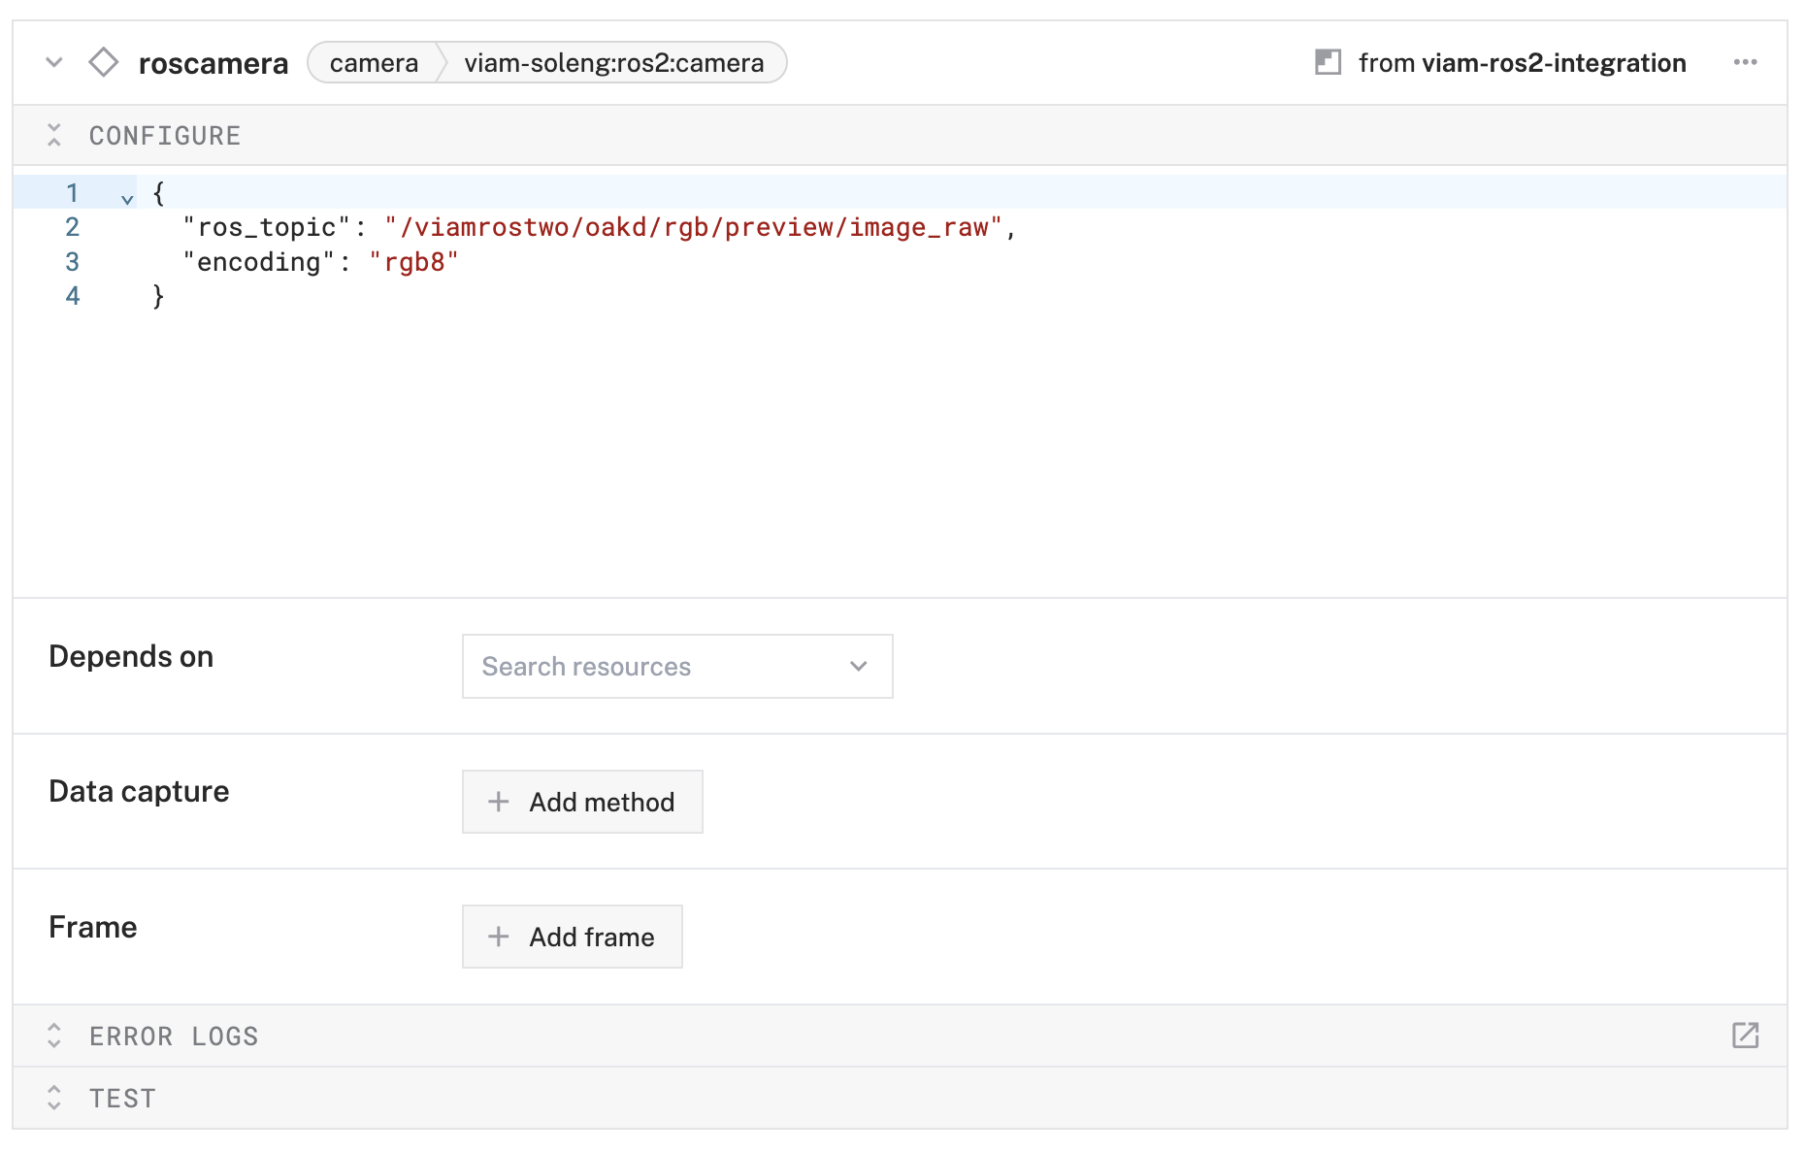
Task: Click line number 4 in the editor
Action: pyautogui.click(x=72, y=296)
